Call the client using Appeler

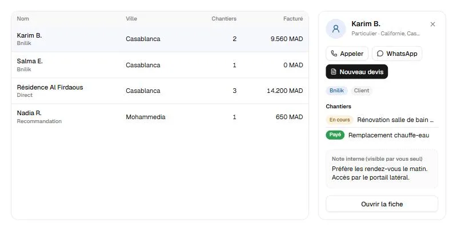347,54
